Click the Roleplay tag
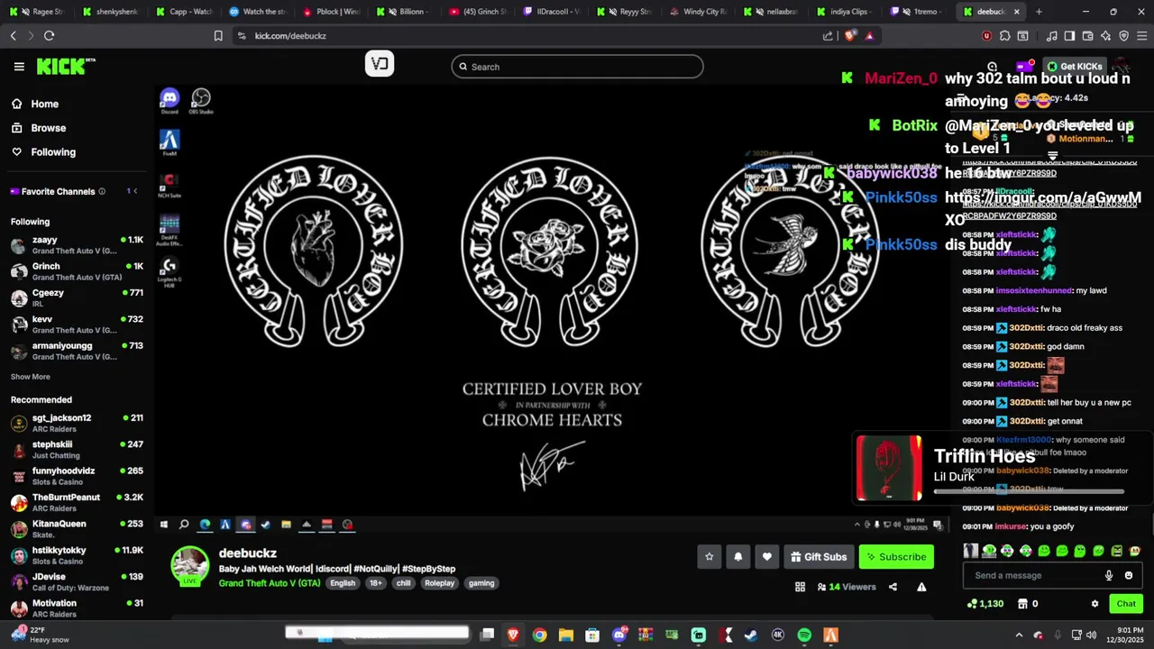Screen dimensions: 1154x649 tap(440, 583)
